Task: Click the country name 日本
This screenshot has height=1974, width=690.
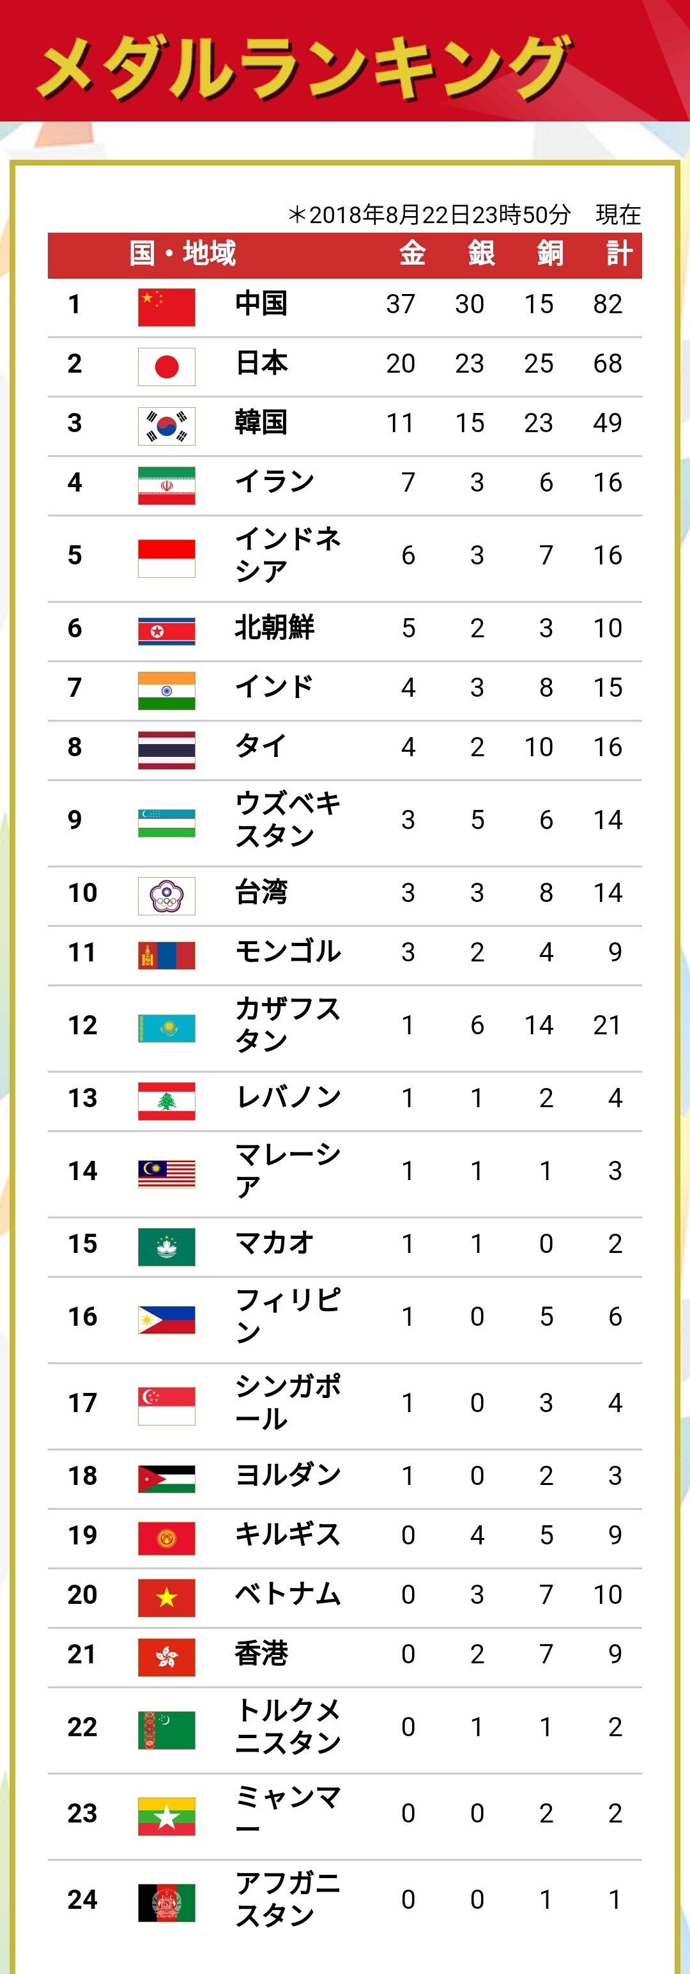Action: click(x=261, y=362)
